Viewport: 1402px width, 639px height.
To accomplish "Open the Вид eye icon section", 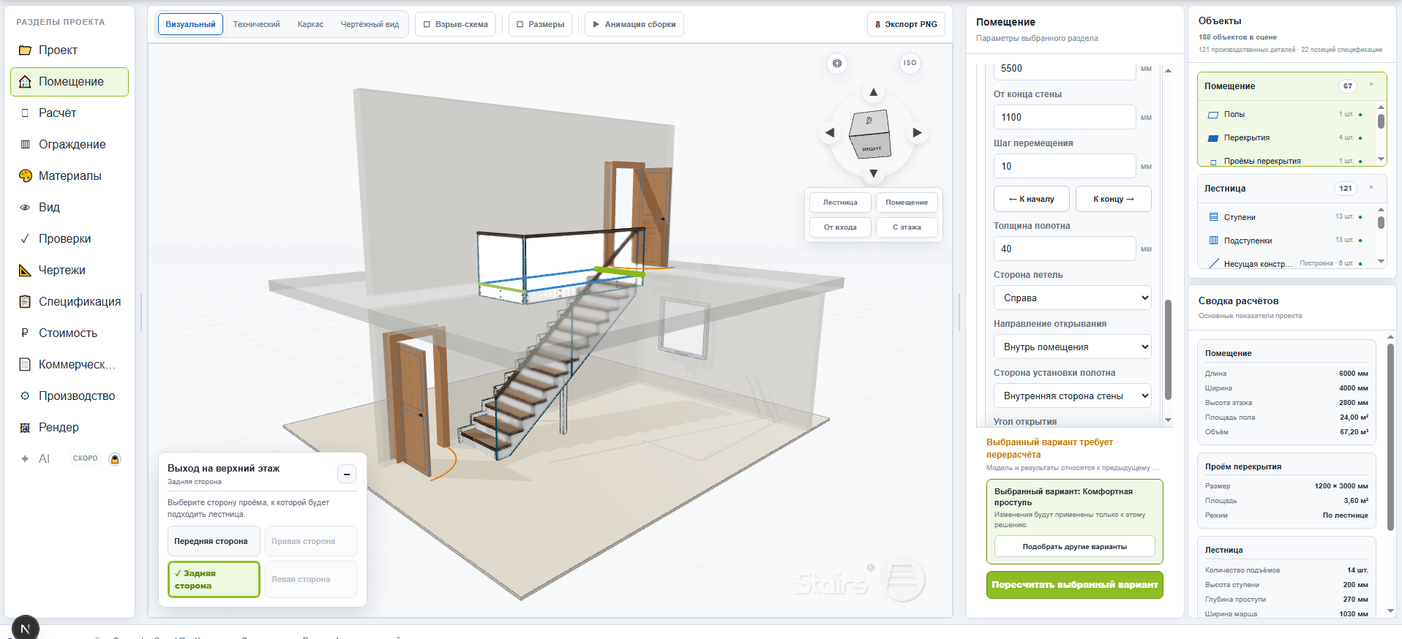I will [25, 208].
